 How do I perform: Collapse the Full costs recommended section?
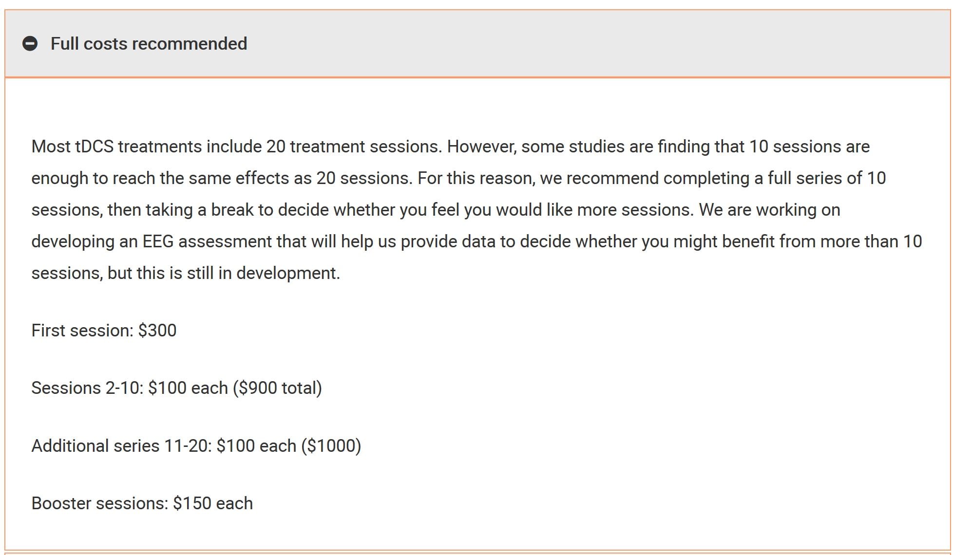click(x=30, y=44)
